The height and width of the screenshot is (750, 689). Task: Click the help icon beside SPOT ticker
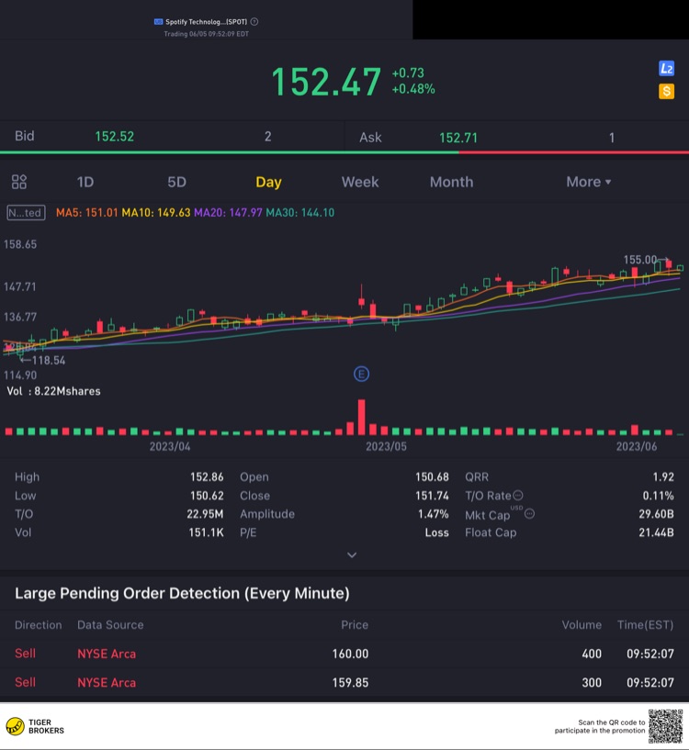254,21
